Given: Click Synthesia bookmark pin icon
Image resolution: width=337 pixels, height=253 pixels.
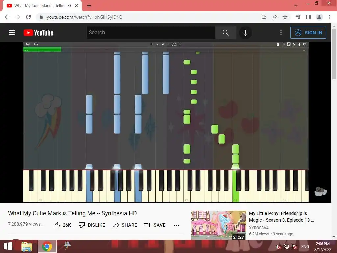Looking at the screenshot, I should point(294,44).
